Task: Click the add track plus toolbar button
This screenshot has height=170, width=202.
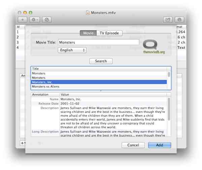Action: click(x=23, y=20)
